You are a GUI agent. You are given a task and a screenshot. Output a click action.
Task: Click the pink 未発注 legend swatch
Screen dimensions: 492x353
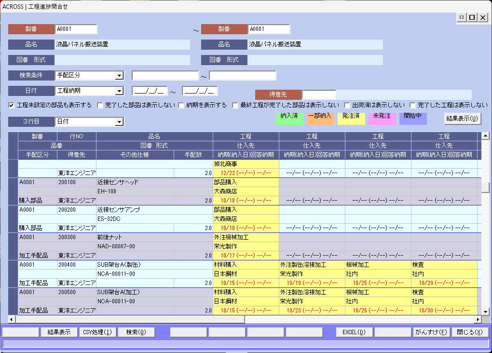coord(382,118)
